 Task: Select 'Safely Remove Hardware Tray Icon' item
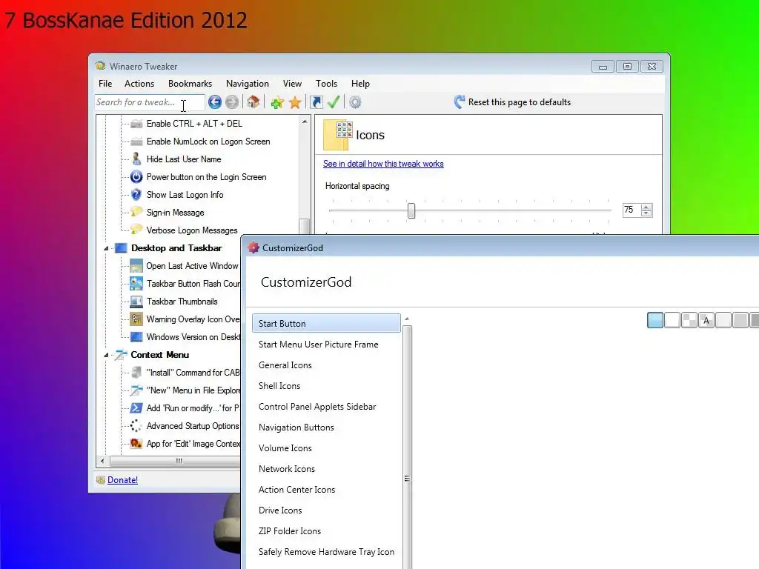point(326,551)
